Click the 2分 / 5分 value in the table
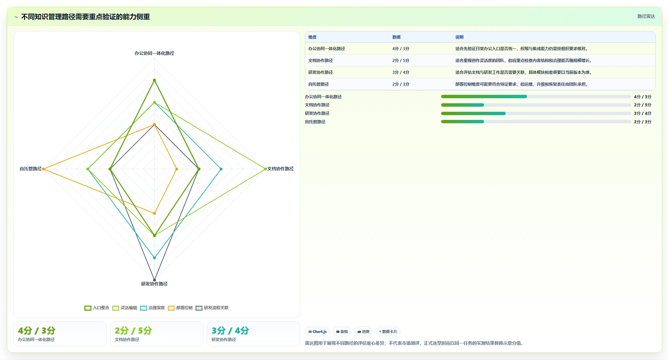The width and height of the screenshot is (669, 360). 401,61
